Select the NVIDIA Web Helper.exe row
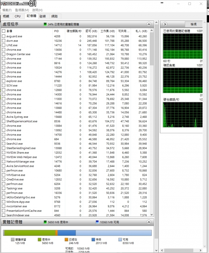This screenshot has width=209, height=253. tap(75, 157)
